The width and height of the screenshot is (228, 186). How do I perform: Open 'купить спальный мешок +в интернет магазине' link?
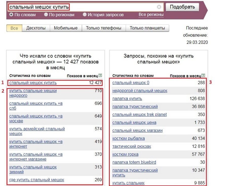[36, 157]
